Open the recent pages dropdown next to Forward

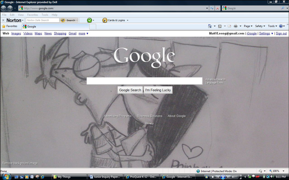pyautogui.click(x=15, y=8)
